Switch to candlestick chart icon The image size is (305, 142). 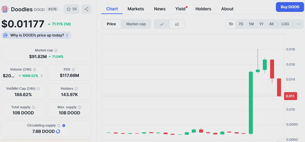tap(177, 24)
